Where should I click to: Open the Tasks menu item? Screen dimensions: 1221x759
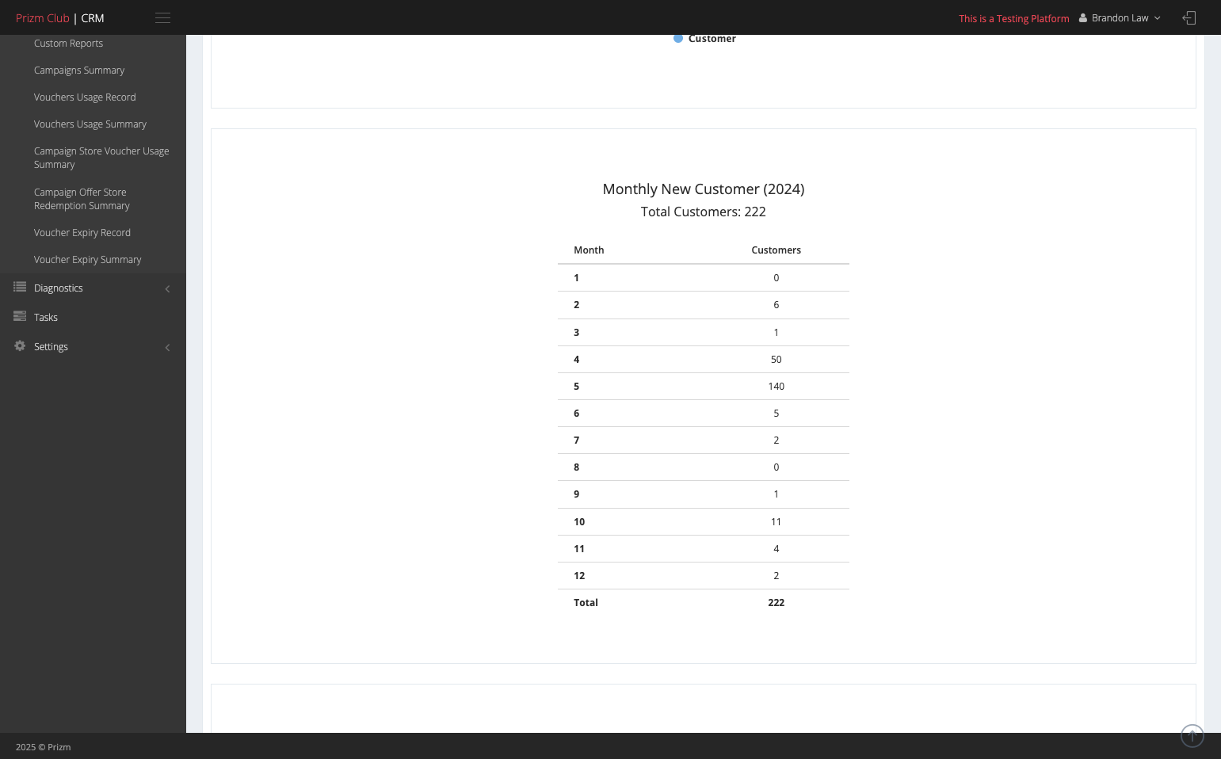coord(46,318)
